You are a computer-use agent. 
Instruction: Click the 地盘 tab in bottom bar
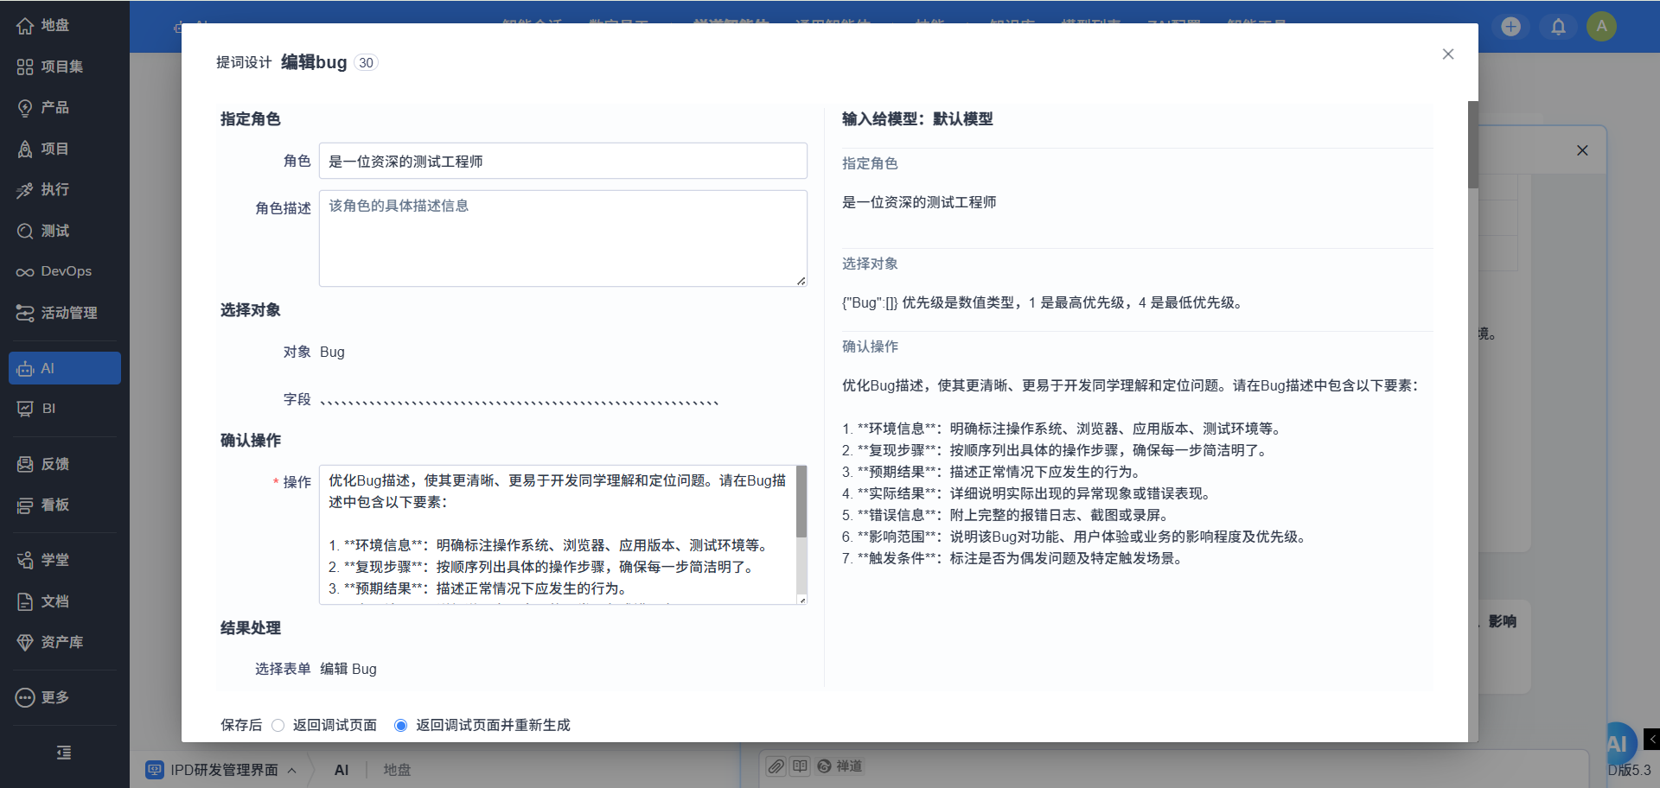(x=397, y=770)
